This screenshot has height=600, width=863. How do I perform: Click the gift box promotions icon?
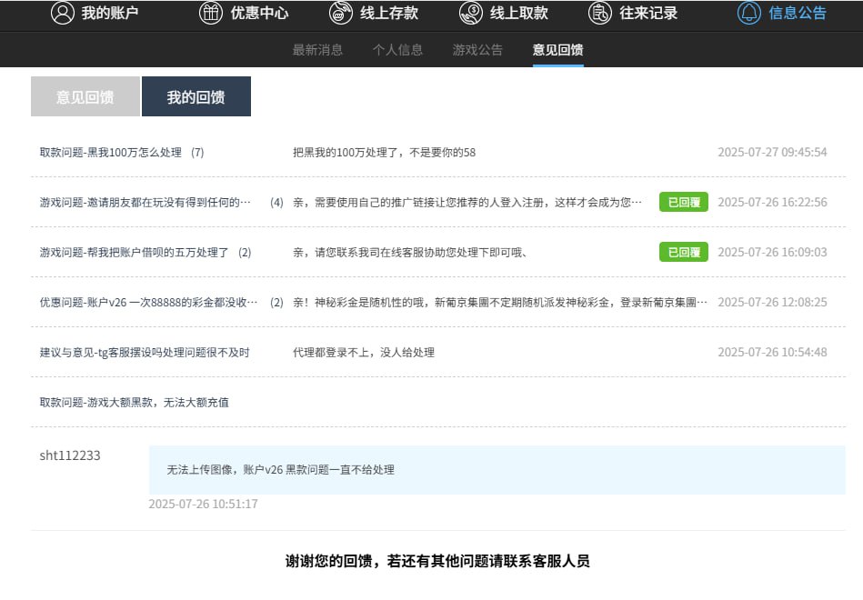(x=210, y=13)
